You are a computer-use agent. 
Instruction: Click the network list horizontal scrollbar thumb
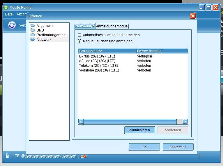(130, 122)
